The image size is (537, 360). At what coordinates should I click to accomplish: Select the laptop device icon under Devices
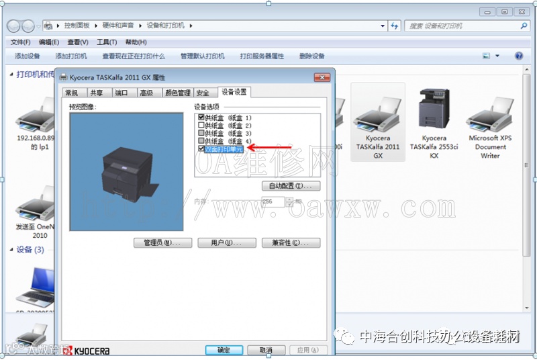click(36, 287)
